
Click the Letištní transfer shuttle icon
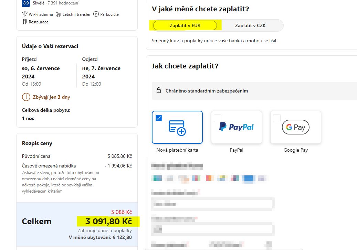[59, 14]
